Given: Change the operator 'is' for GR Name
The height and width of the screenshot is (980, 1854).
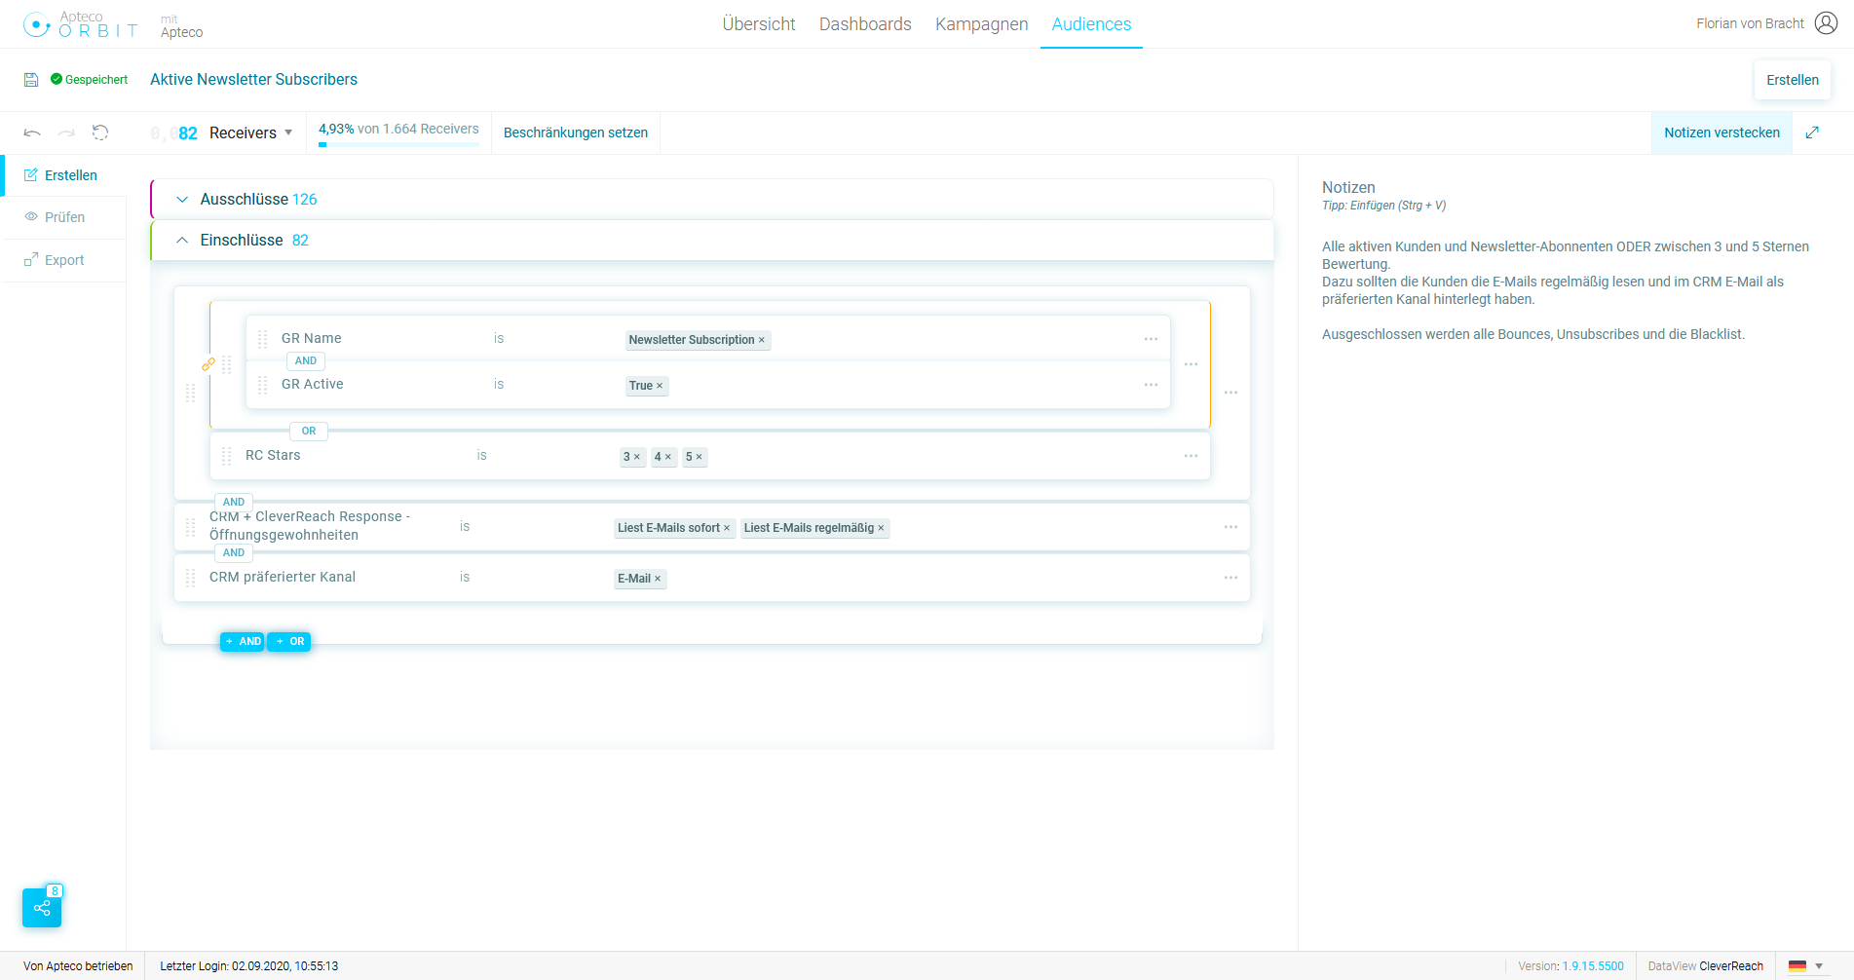Looking at the screenshot, I should (x=499, y=339).
